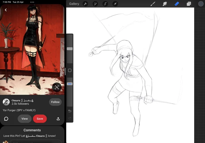Activate the Selection tool

(x=105, y=4)
